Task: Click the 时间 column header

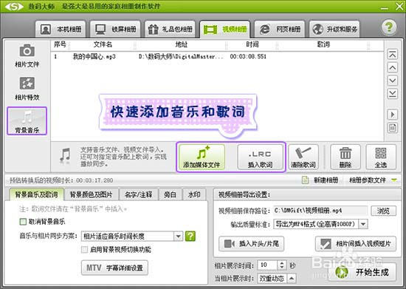Action: (252, 44)
